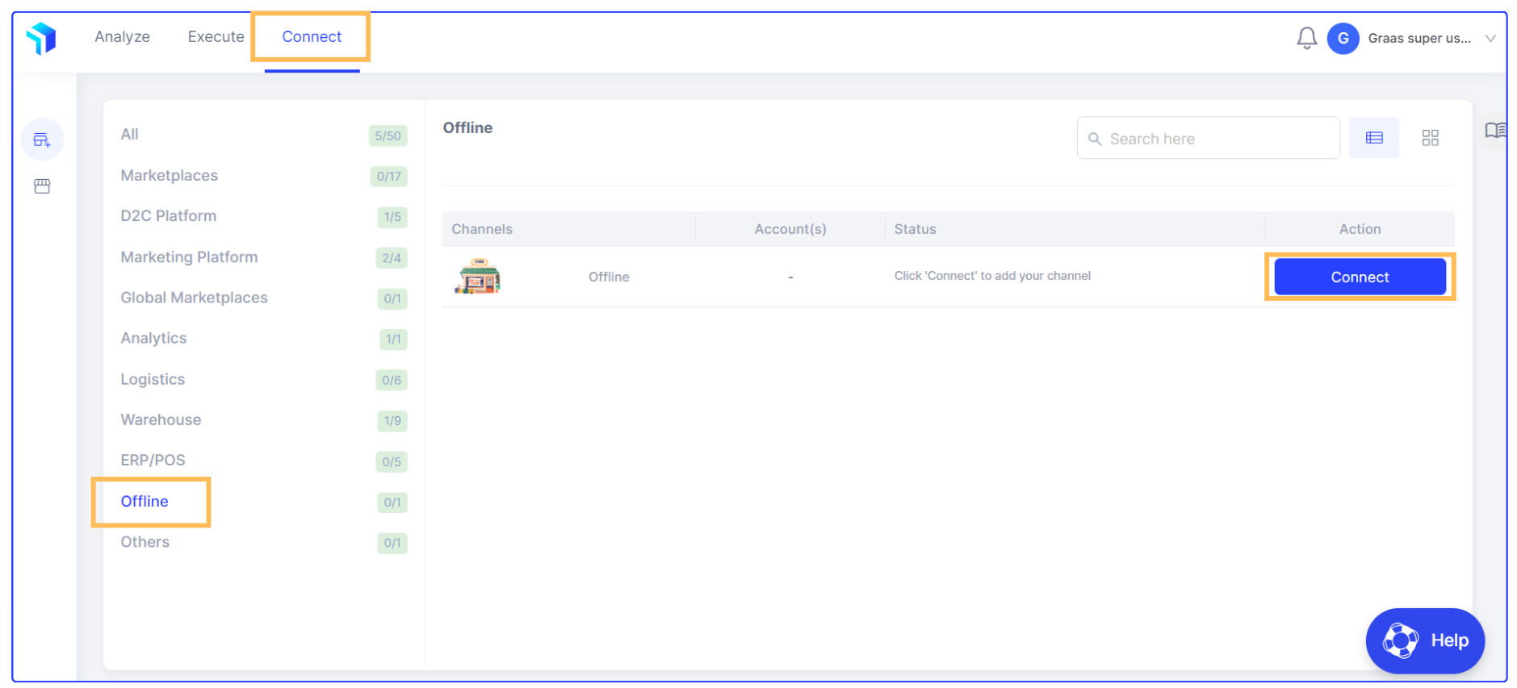Click the 1/1 count badge
Screen dimensions: 1517x688
point(393,340)
